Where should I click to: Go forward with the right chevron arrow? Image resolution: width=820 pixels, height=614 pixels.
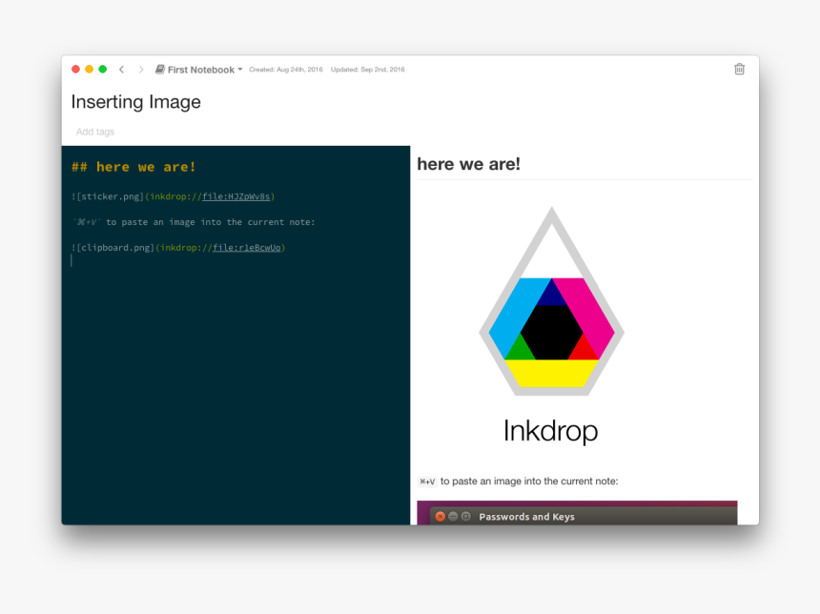pos(141,69)
